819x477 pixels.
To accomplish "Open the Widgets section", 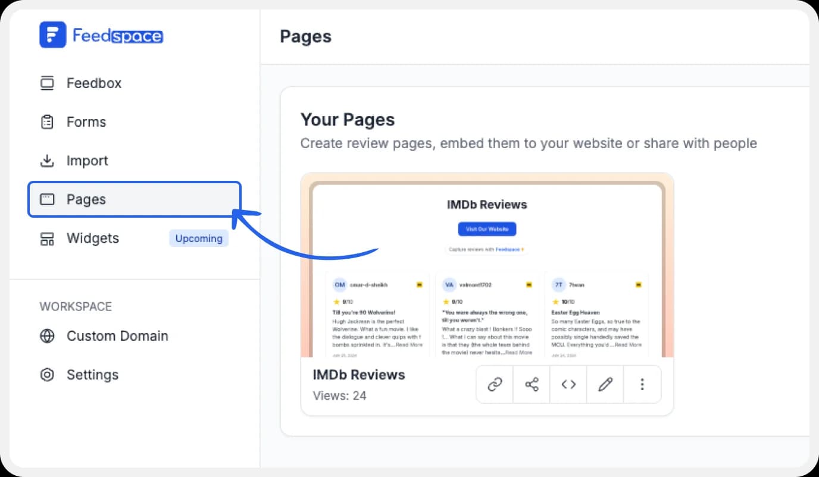I will pos(92,237).
